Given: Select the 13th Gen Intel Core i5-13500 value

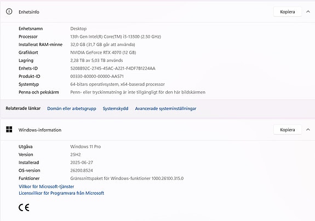Looking at the screenshot, I should click(116, 37).
